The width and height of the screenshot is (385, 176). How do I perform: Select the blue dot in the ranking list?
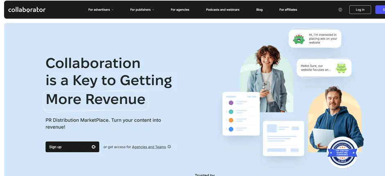(x=231, y=129)
